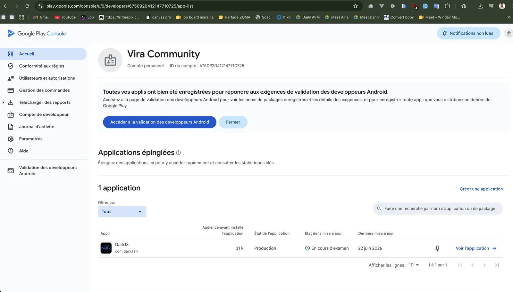Open Utilisateurs et autorisations
513x292 pixels.
(x=43, y=78)
